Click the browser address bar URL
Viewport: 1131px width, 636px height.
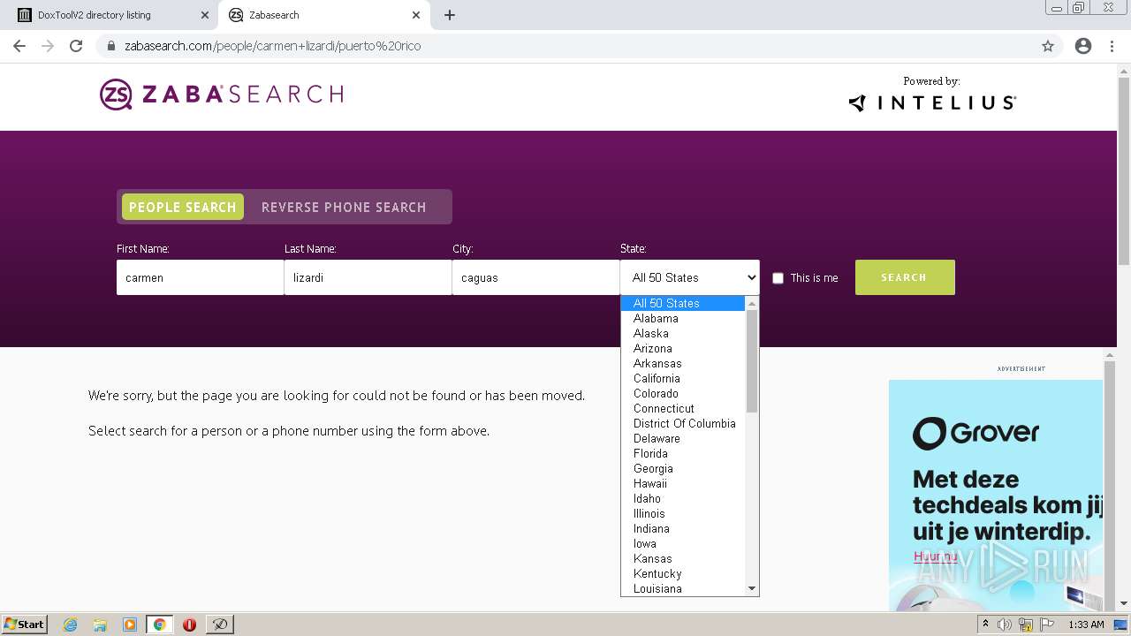pos(272,46)
